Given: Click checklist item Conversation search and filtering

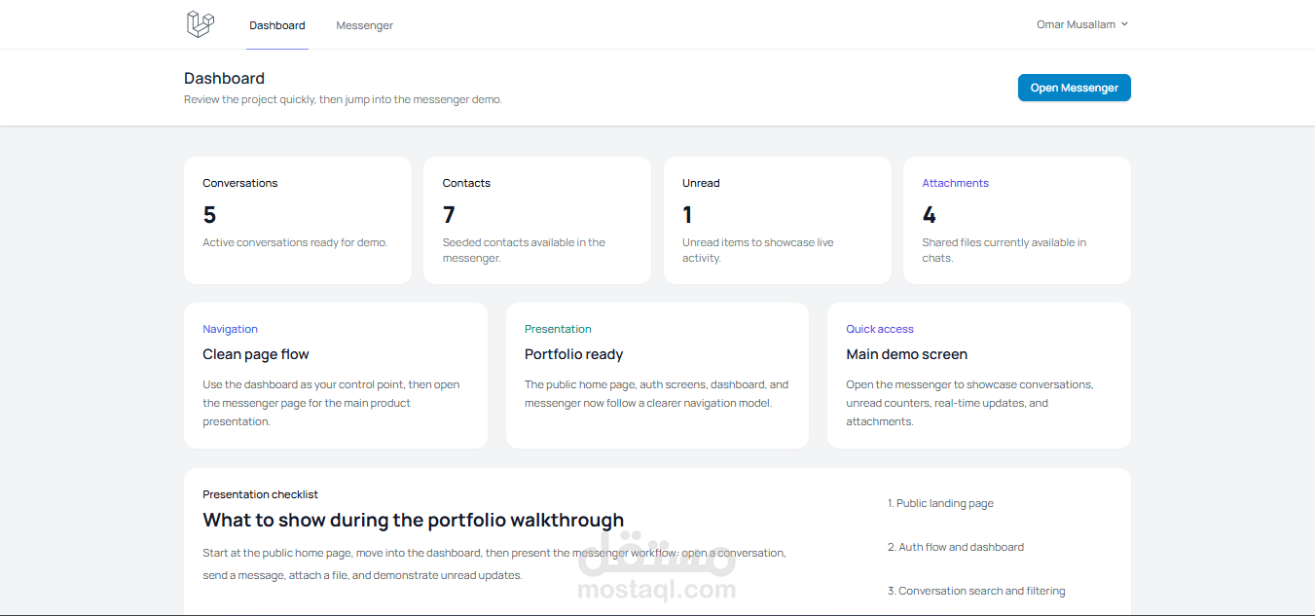Looking at the screenshot, I should [976, 591].
